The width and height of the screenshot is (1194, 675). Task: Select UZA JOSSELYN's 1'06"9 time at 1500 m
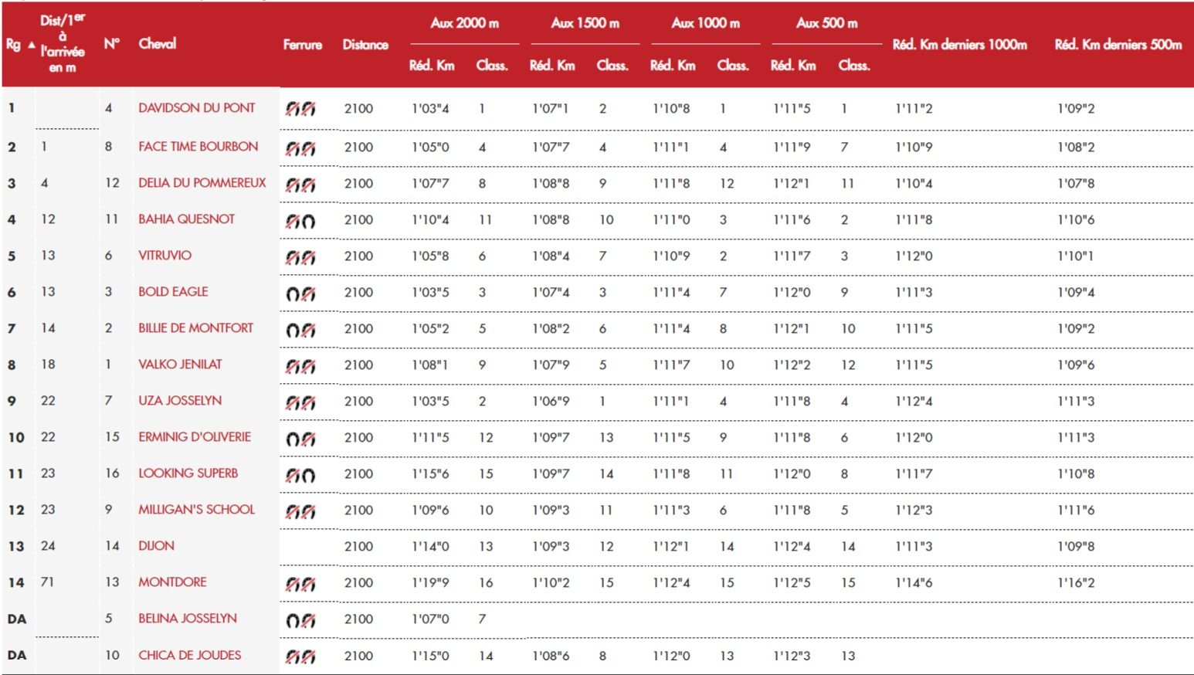click(x=551, y=402)
